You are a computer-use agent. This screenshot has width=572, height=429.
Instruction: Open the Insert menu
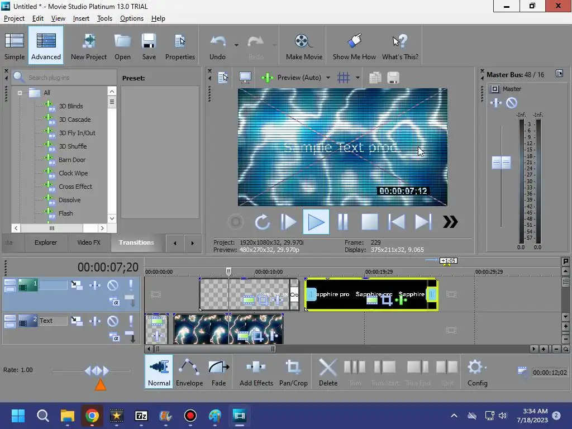point(81,18)
